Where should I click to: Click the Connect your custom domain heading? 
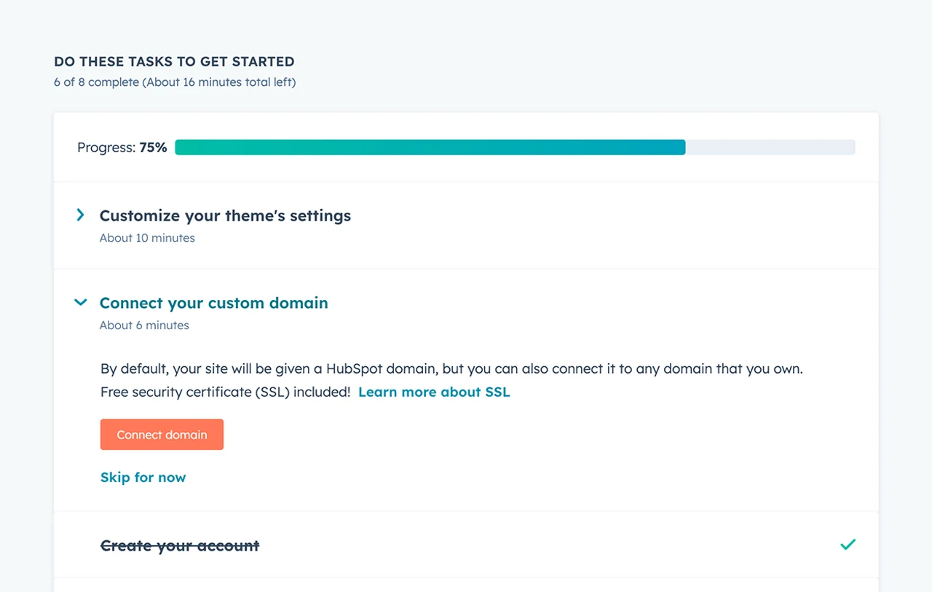coord(213,303)
